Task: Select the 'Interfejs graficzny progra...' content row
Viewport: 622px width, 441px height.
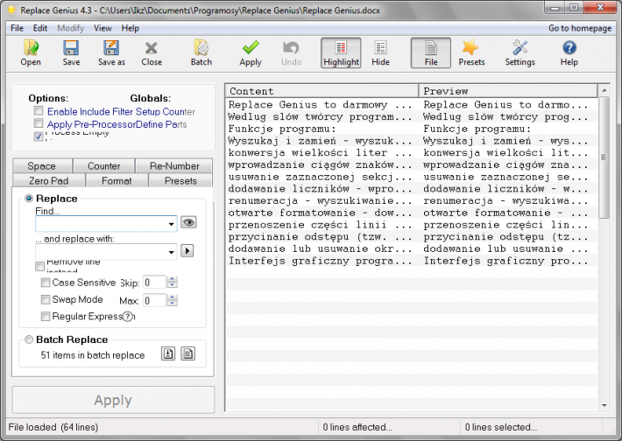Action: [321, 261]
